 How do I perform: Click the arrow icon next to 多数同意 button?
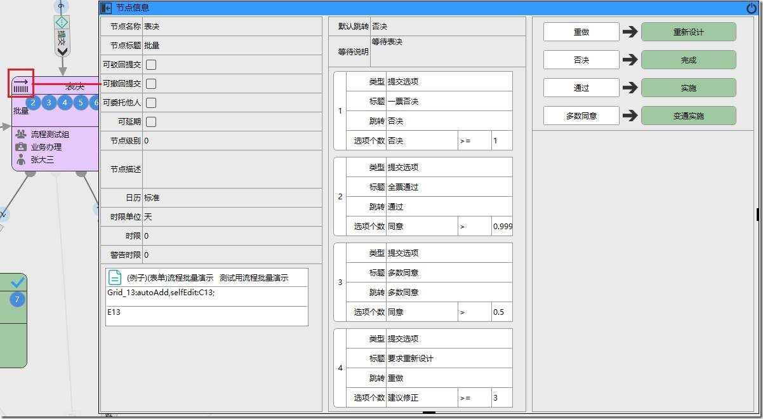click(x=630, y=116)
